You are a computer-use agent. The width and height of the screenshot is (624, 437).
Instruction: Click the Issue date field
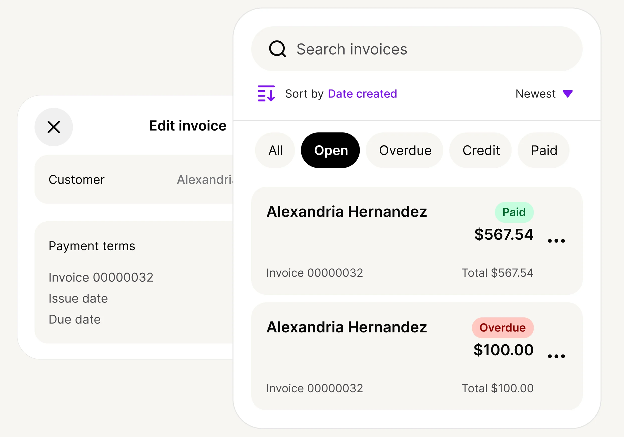pos(78,298)
